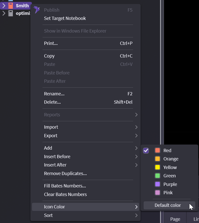Select the Red color swatch
The image size is (199, 223).
coord(157,151)
